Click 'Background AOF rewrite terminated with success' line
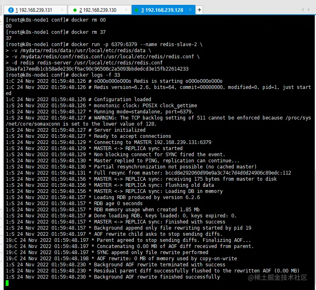Image resolution: width=316 pixels, height=290 pixels. (116, 265)
